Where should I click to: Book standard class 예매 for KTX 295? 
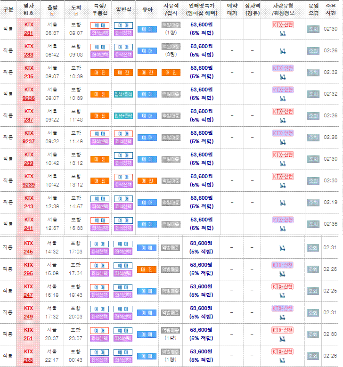click(x=123, y=266)
